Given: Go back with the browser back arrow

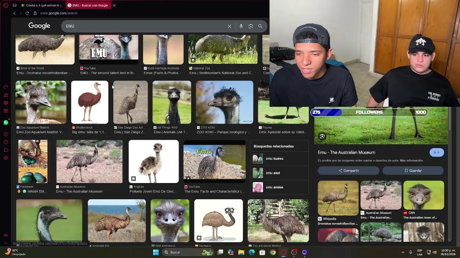Looking at the screenshot, I should (14, 13).
